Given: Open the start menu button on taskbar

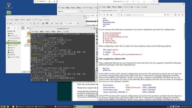Looking at the screenshot, I should (1, 107).
